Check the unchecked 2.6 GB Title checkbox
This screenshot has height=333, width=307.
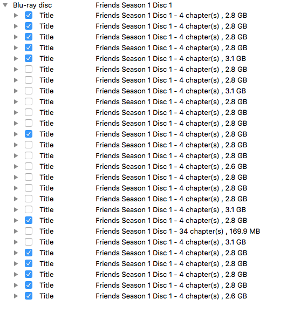(x=29, y=166)
